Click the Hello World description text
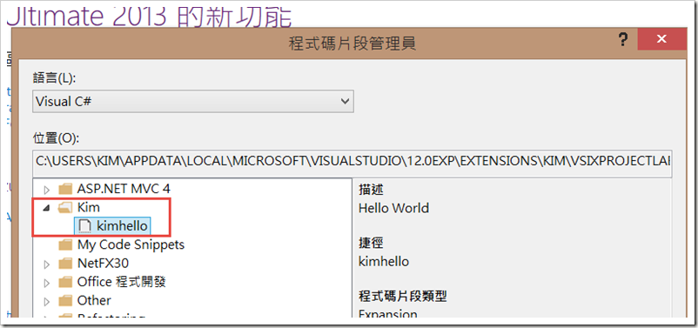 393,208
